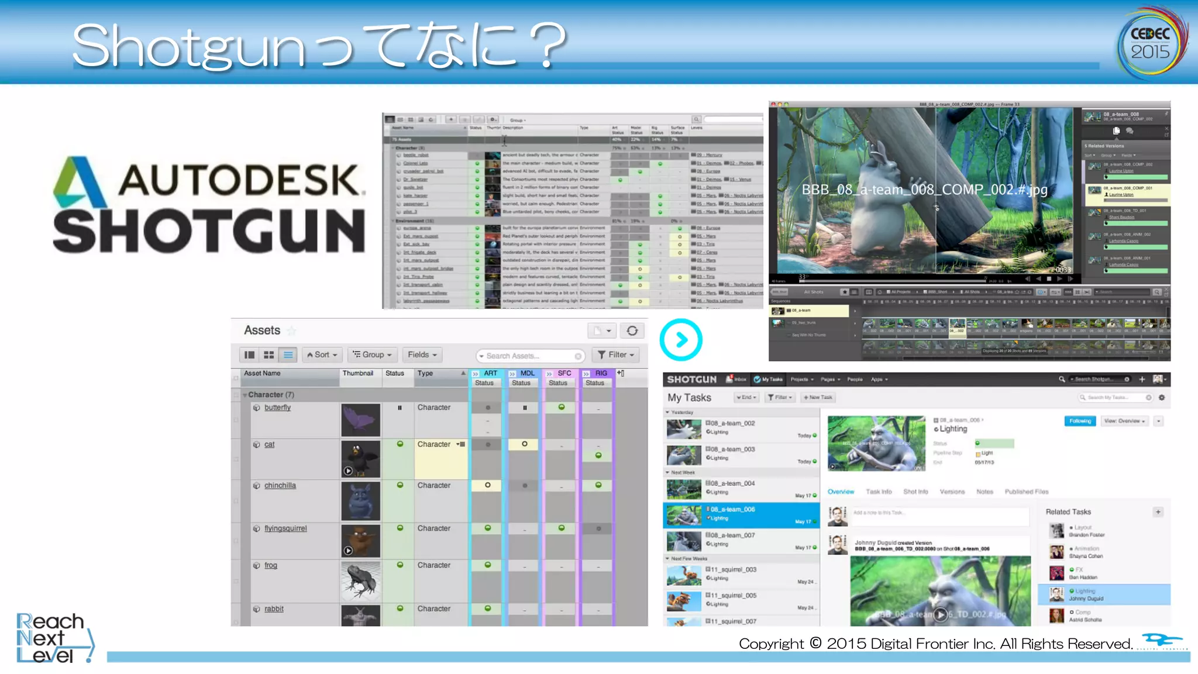Play the cat thumbnail preview
This screenshot has width=1198, height=674.
pyautogui.click(x=348, y=470)
